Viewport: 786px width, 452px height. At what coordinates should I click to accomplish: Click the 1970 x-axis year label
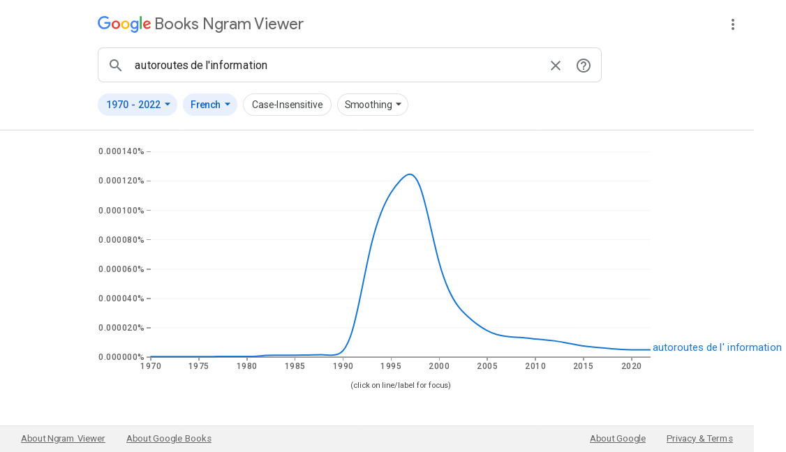151,366
